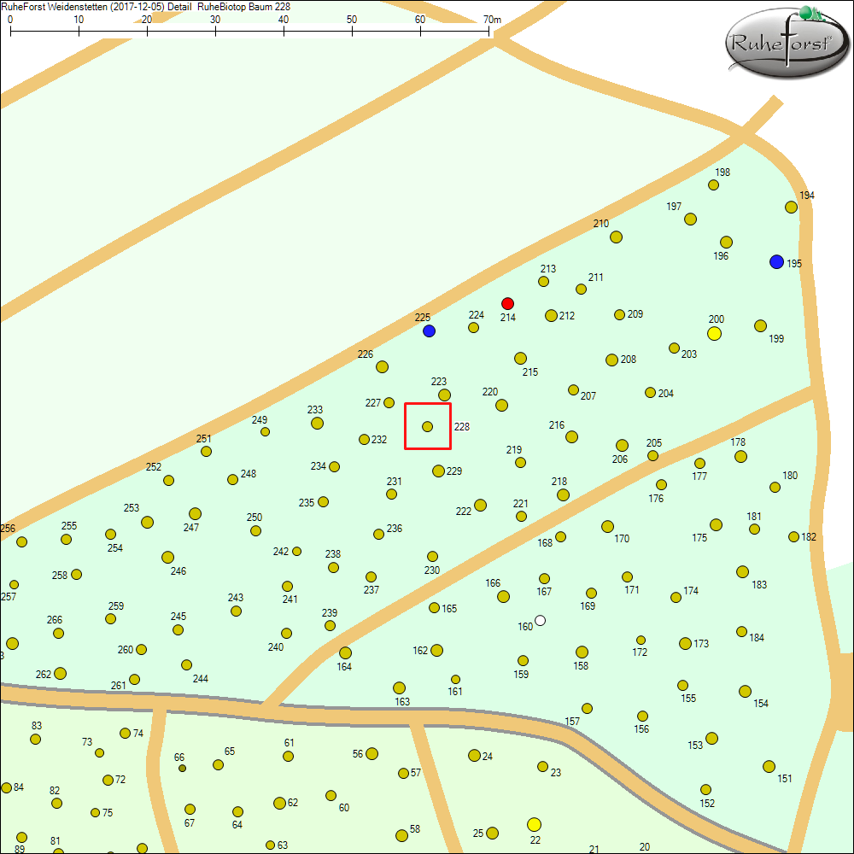Select tree marker 178

(x=740, y=456)
